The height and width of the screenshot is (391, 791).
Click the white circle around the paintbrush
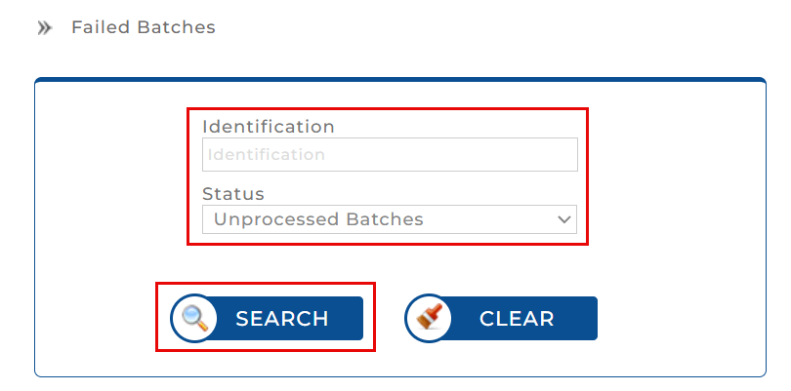[x=413, y=303]
